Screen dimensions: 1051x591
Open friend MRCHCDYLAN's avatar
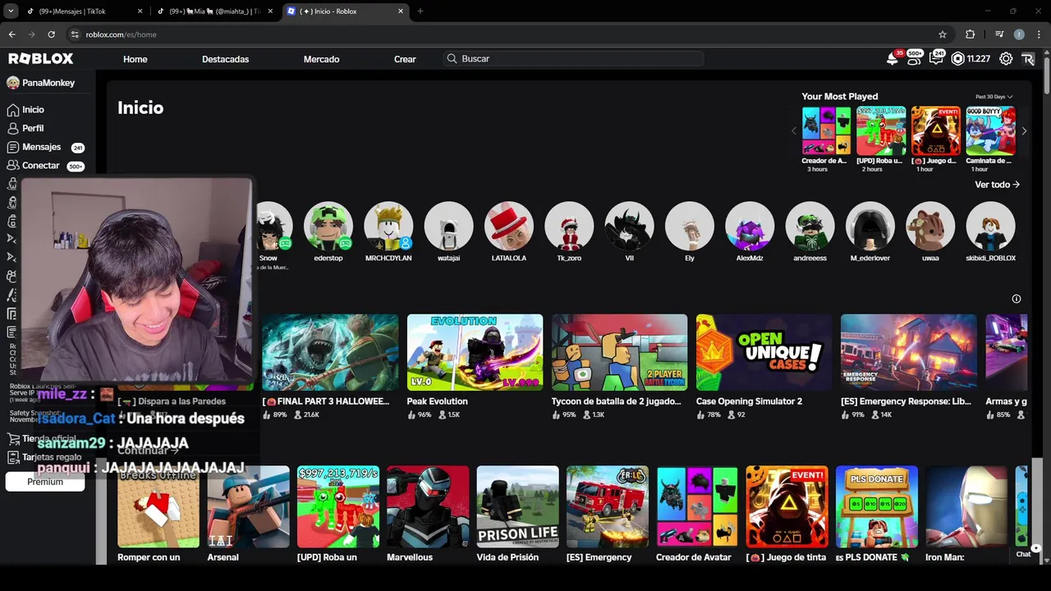[388, 226]
